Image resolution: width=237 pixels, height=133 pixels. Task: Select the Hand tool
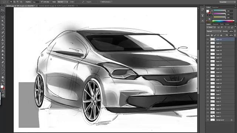pyautogui.click(x=3, y=77)
